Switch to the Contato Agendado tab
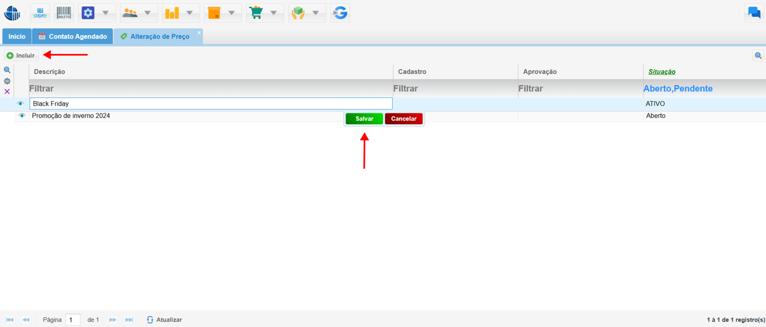The height and width of the screenshot is (327, 766). pos(73,36)
